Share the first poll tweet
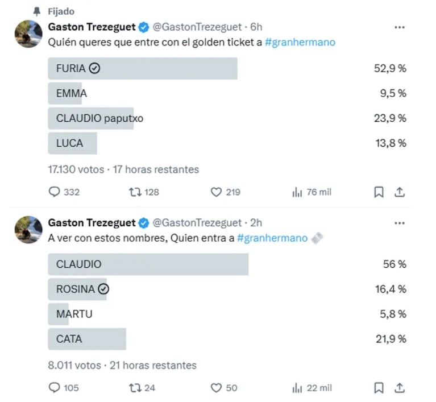 [x=400, y=192]
